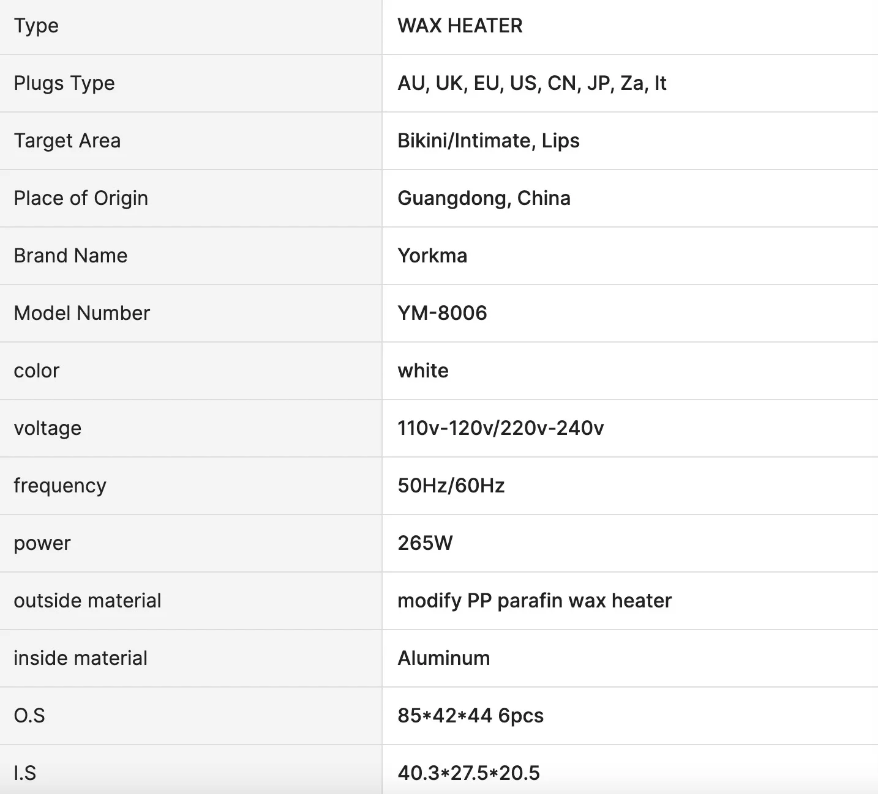Screen dimensions: 878x794
Task: Click the Place of Origin label
Action: [81, 198]
